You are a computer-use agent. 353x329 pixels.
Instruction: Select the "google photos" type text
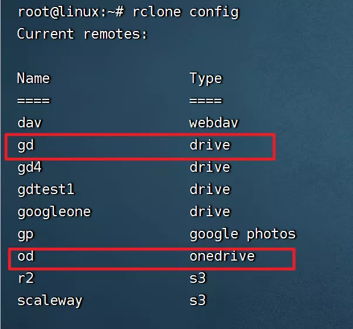coord(242,234)
